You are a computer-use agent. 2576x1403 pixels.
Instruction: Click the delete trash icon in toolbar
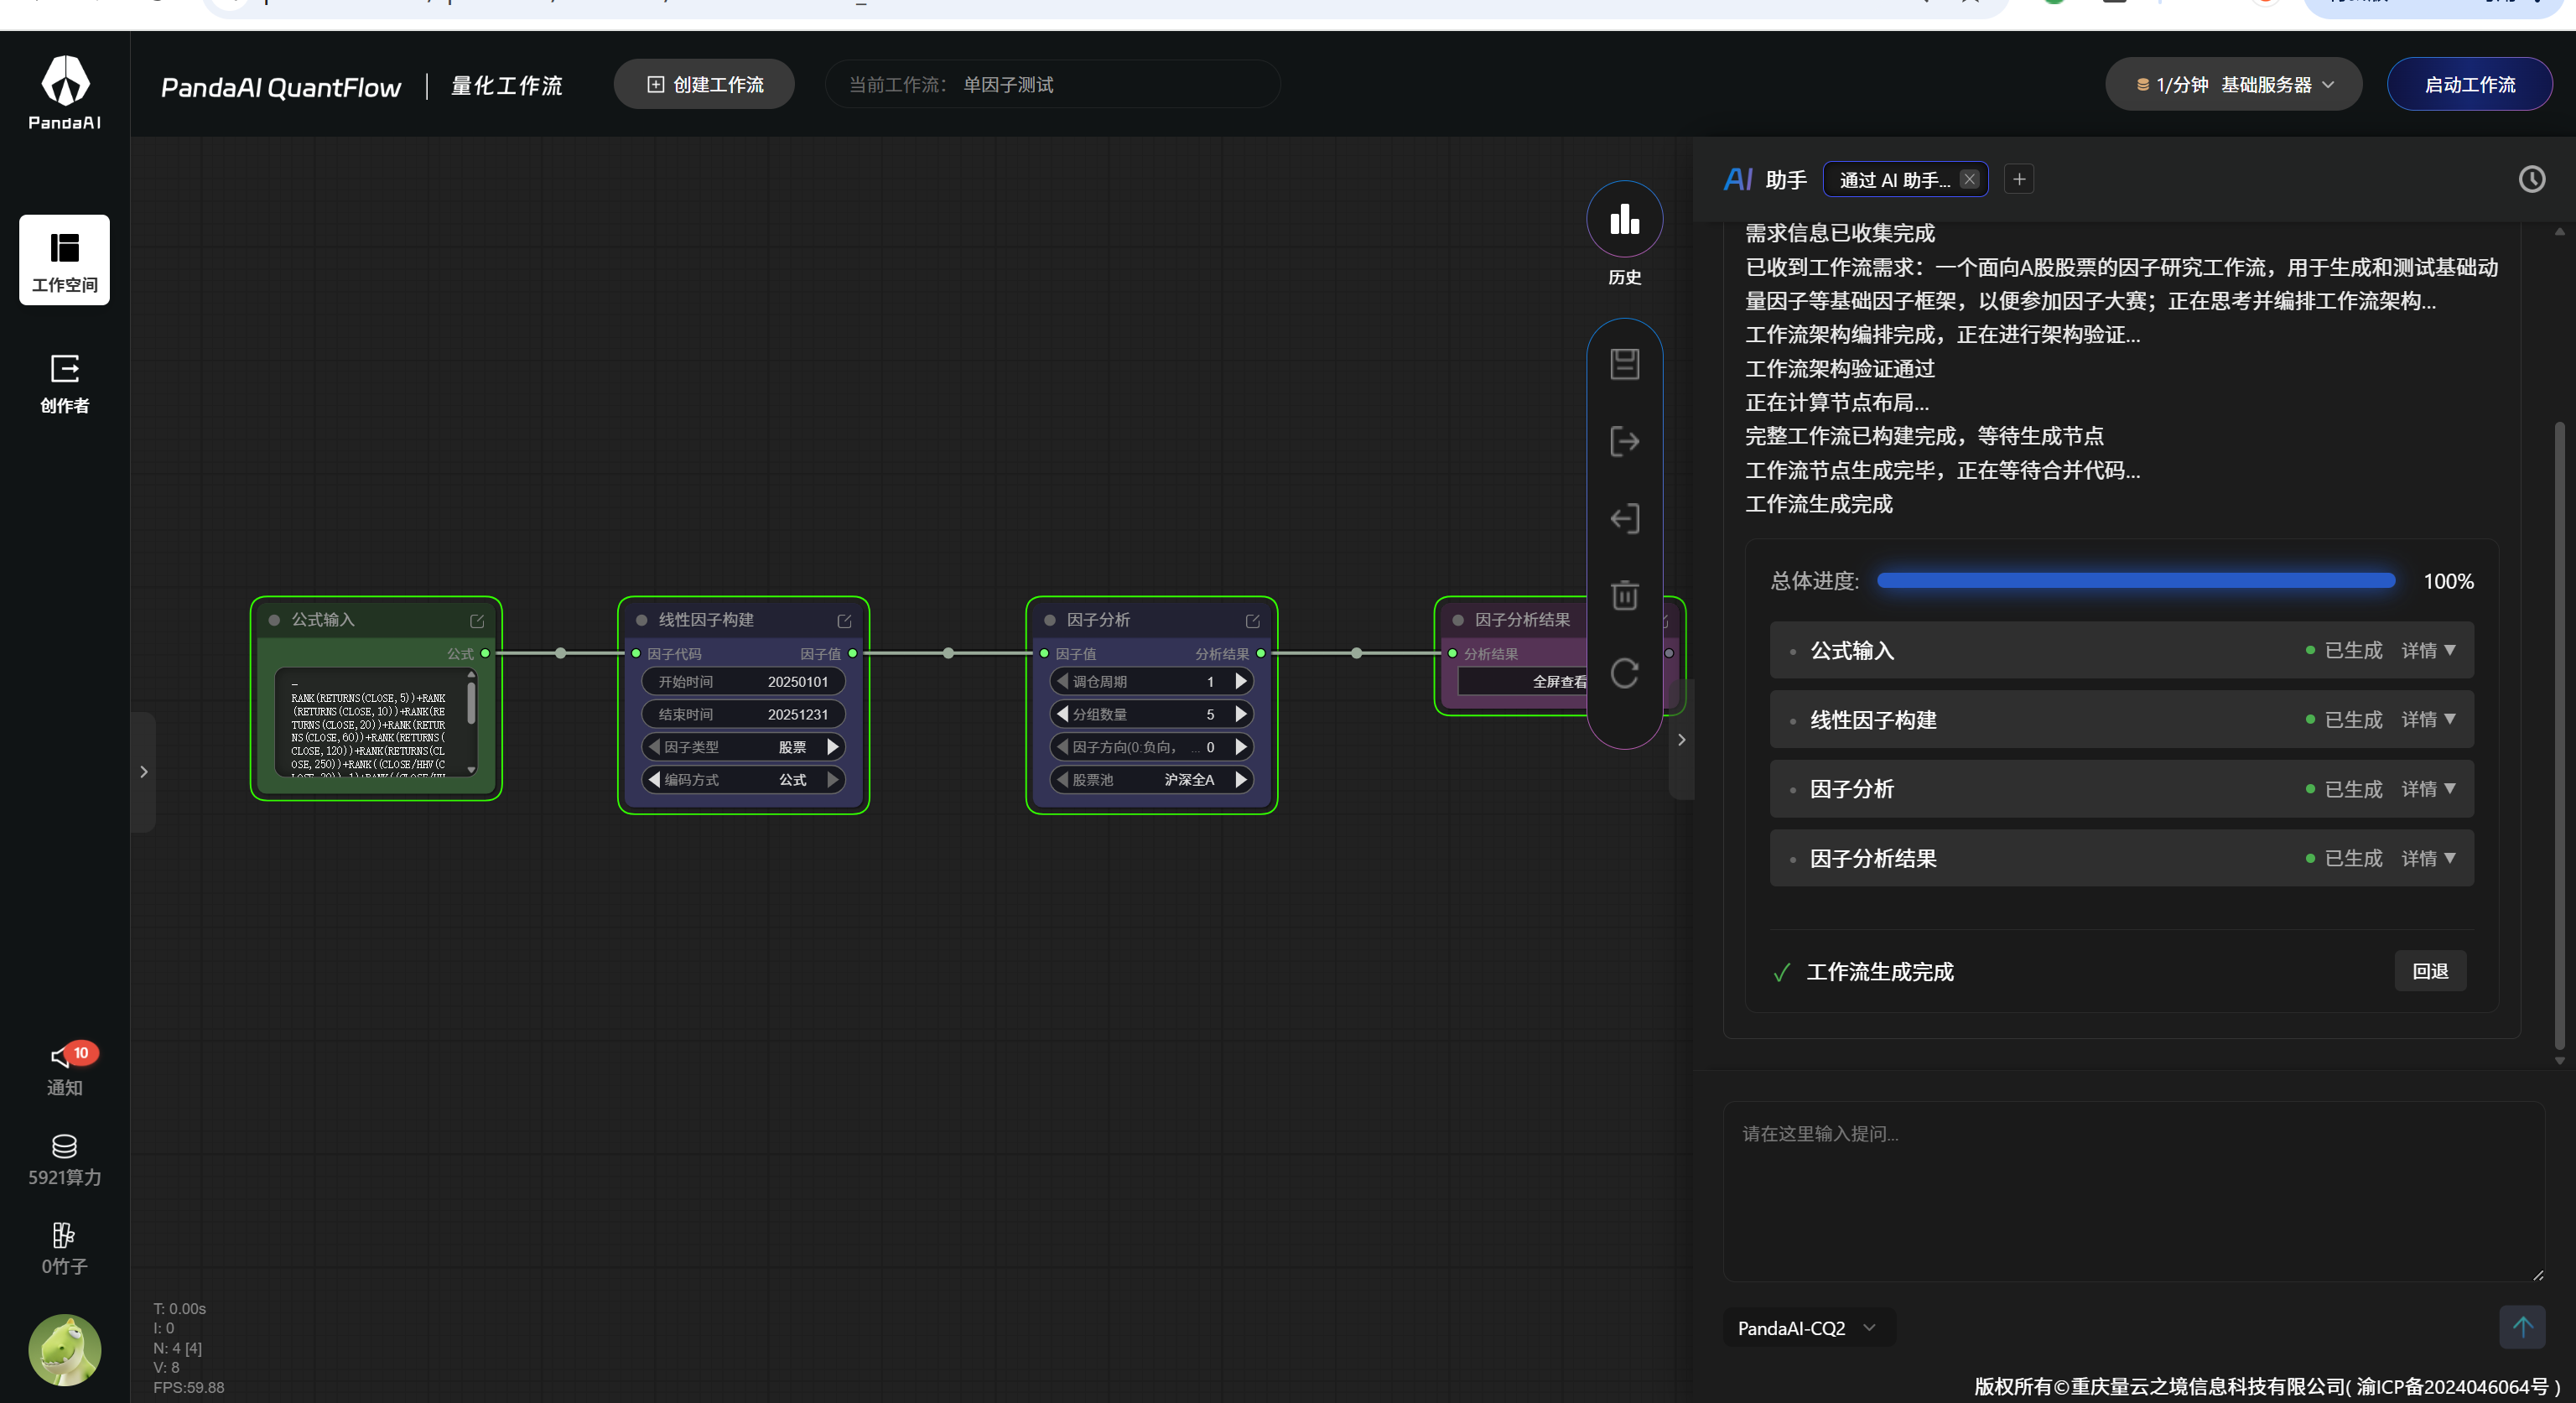(1624, 595)
